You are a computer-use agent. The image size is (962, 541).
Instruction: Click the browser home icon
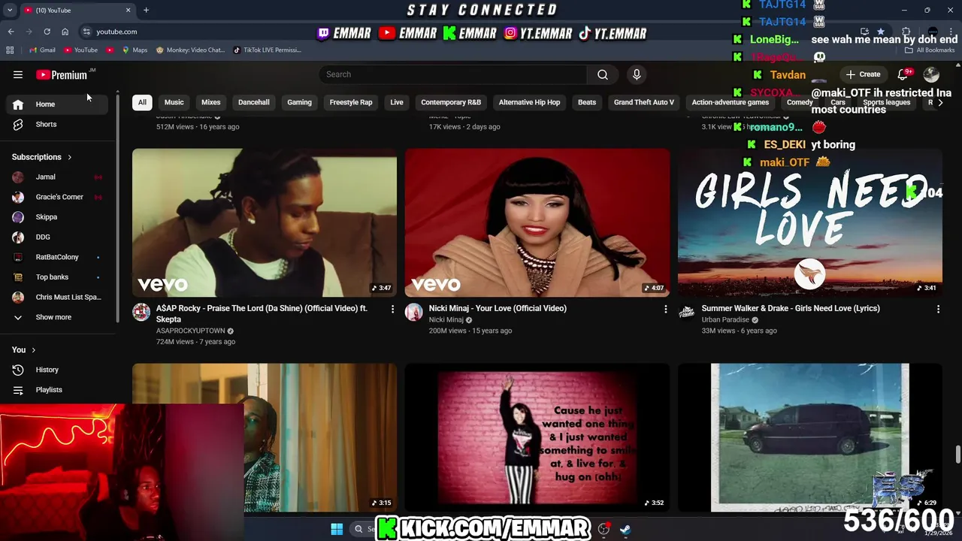click(65, 32)
